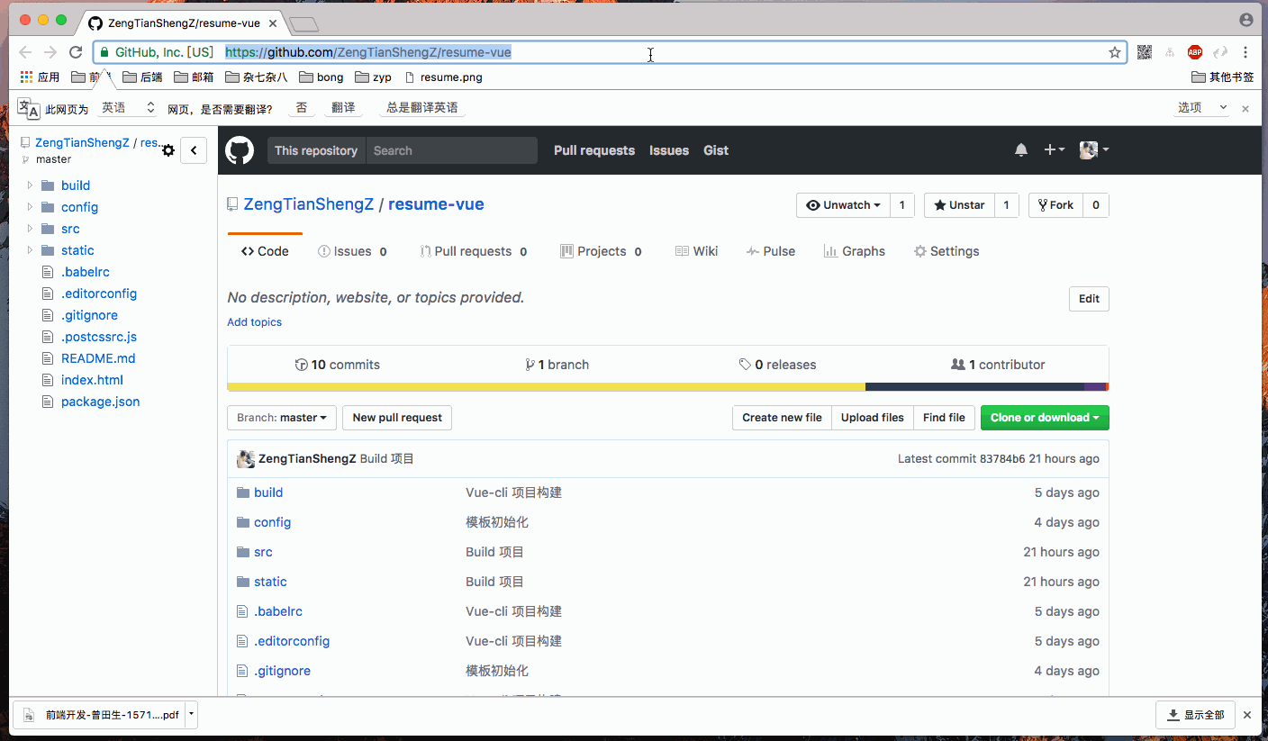Click the GitHub Octocat logo
The image size is (1268, 741).
coord(240,150)
